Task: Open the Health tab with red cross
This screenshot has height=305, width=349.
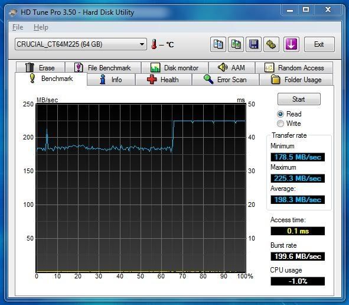Action: (x=164, y=80)
